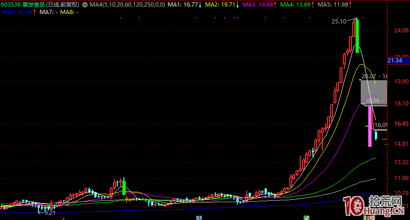Select the MA1: 16.77 value label

coord(182,5)
